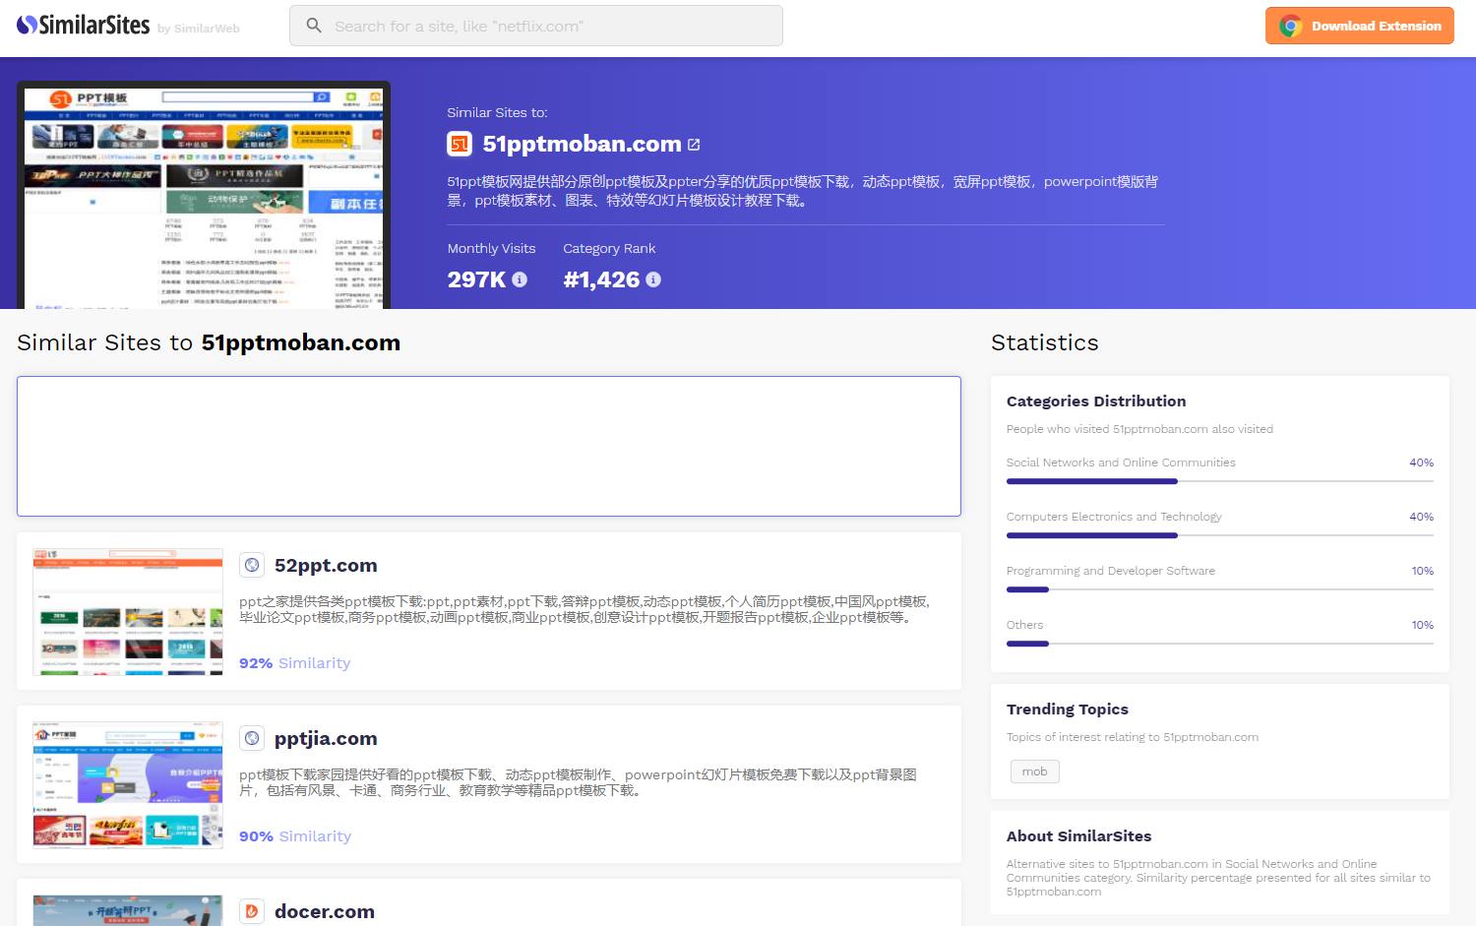Open the pptjia.com site link
The image size is (1476, 926).
click(326, 739)
